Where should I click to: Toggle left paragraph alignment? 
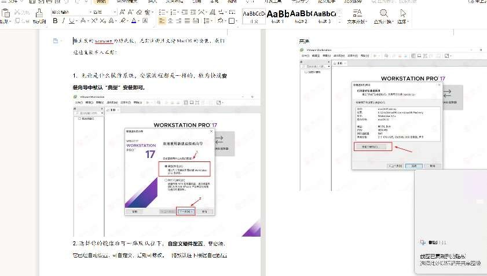coord(162,21)
